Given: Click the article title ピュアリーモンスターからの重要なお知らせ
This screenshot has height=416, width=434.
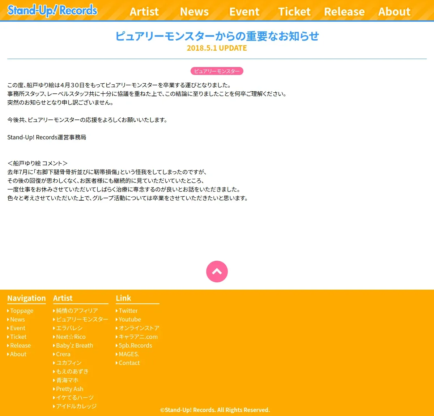Looking at the screenshot, I should [217, 36].
